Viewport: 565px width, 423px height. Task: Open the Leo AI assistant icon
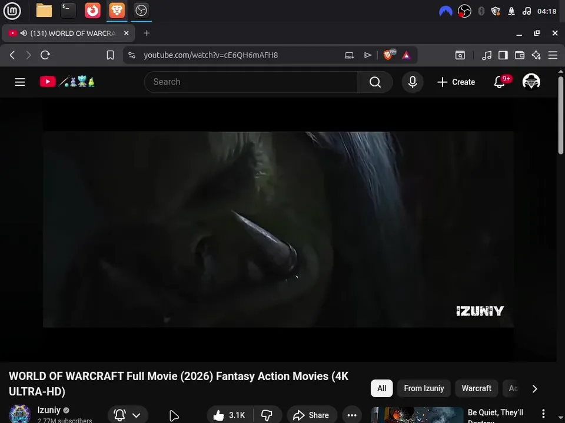tap(536, 55)
